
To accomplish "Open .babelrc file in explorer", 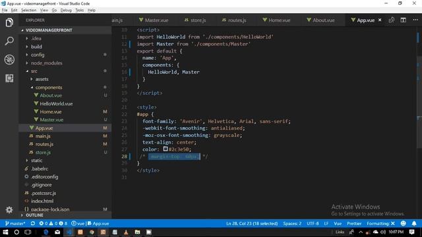I will [x=40, y=169].
